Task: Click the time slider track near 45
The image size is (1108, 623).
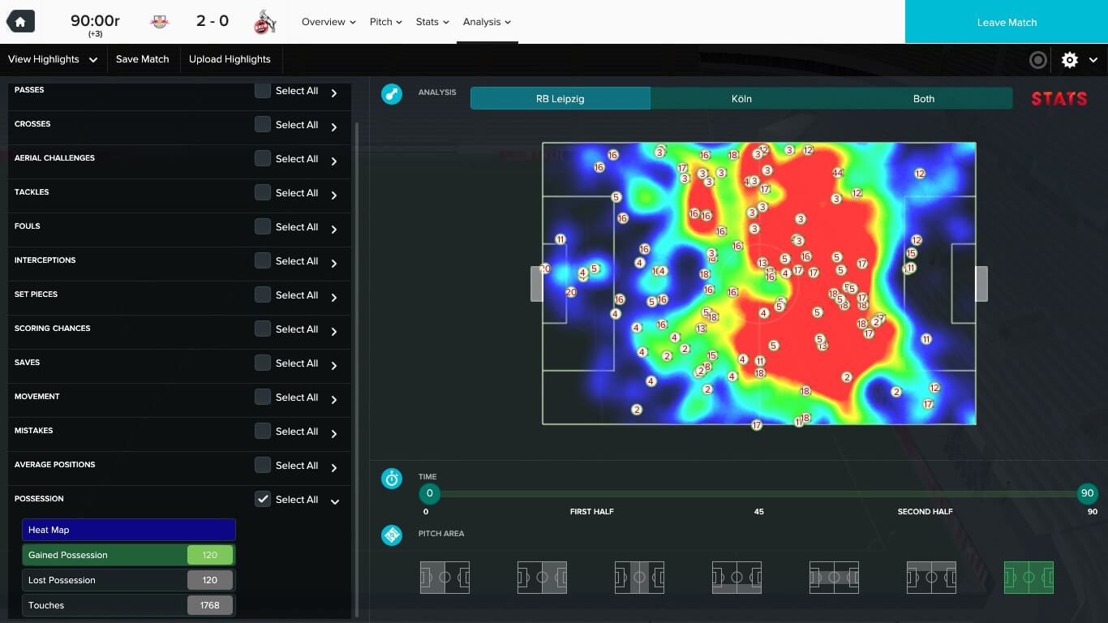Action: tap(758, 493)
